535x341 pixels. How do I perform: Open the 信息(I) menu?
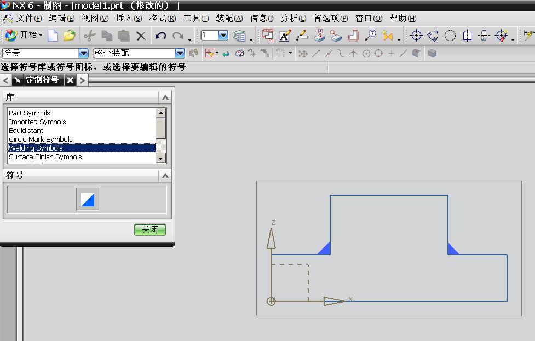[x=262, y=19]
